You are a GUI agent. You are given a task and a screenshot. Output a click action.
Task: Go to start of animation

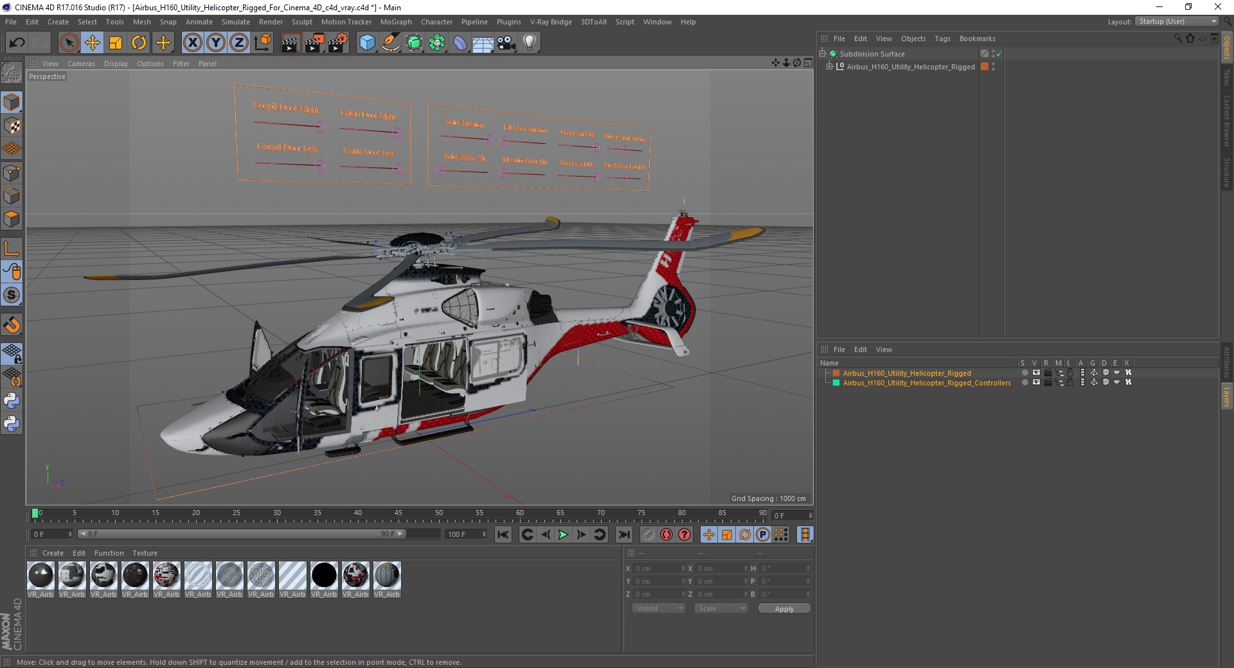pos(503,534)
